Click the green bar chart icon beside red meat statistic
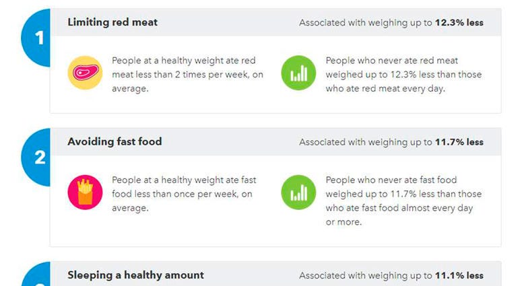522x286 pixels. [298, 73]
